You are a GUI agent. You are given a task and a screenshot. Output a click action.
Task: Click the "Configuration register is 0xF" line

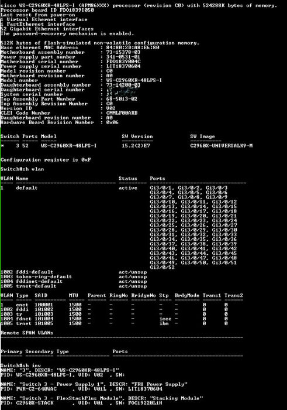(46, 160)
